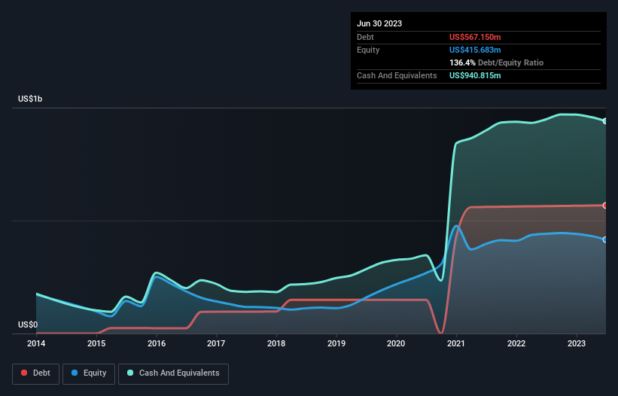Click the red dot in Debt legend
Screen dimensions: 618x396
coord(24,373)
